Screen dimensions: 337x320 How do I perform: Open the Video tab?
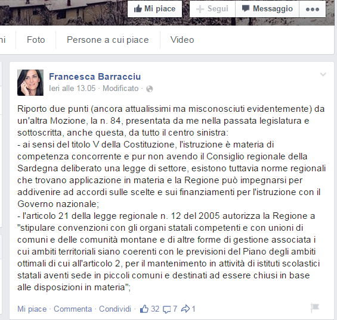pyautogui.click(x=183, y=40)
